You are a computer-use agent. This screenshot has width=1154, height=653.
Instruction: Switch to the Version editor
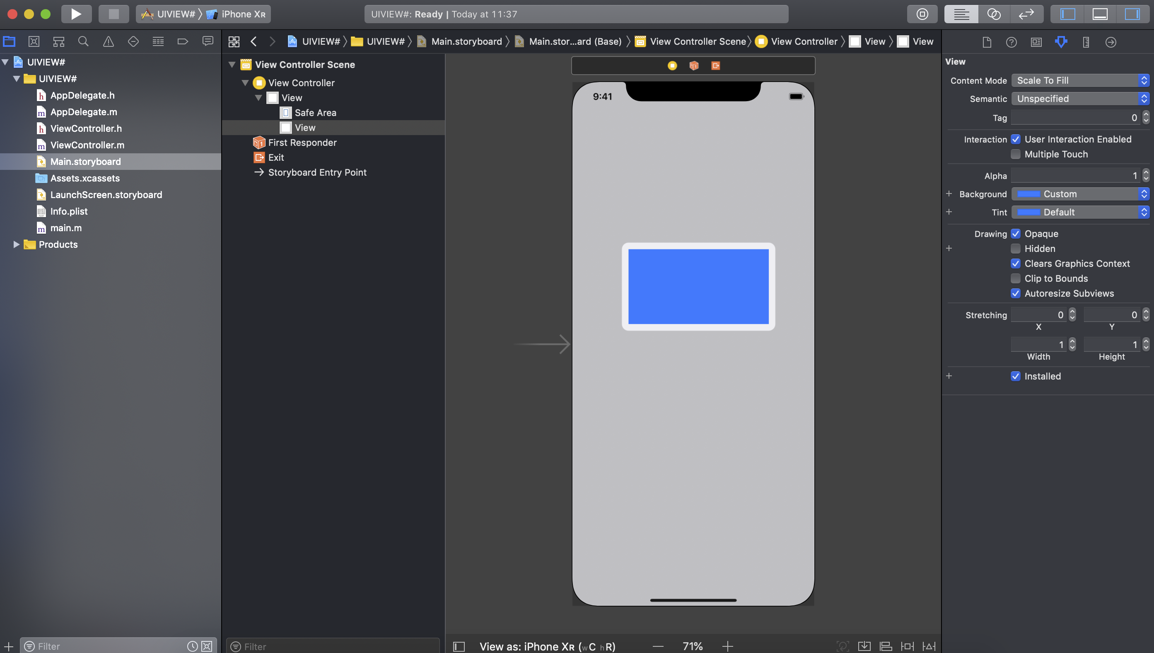[x=1026, y=14]
